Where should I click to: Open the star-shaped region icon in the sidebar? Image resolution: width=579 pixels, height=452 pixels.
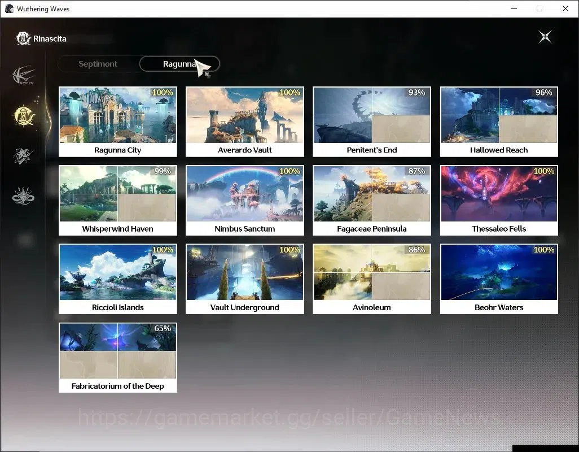[x=23, y=155]
